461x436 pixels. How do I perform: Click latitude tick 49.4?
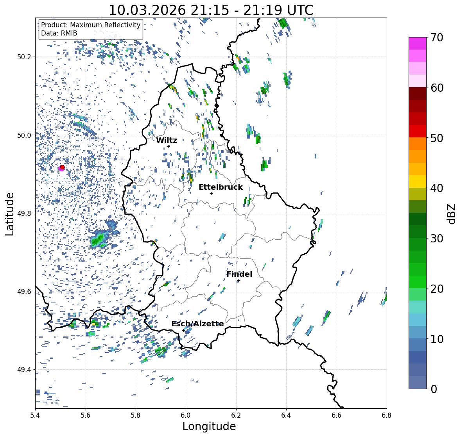tap(24, 370)
